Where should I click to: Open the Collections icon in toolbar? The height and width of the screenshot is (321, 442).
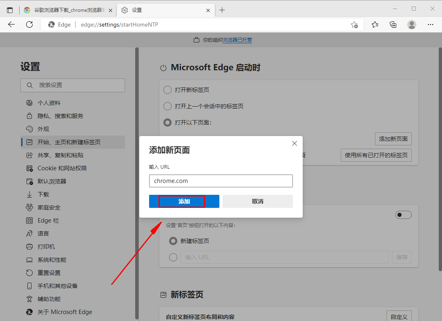click(393, 25)
